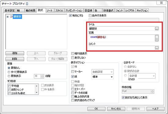Click the ヘルプ button
The width and height of the screenshot is (168, 114).
click(155, 109)
